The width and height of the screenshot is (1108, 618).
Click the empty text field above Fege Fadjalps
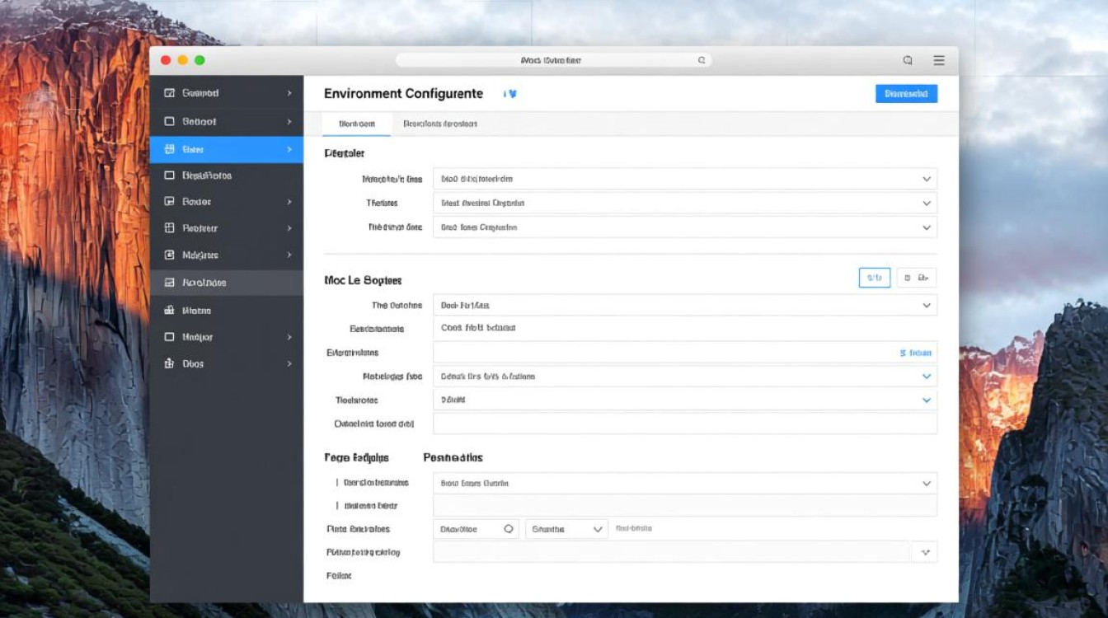684,424
